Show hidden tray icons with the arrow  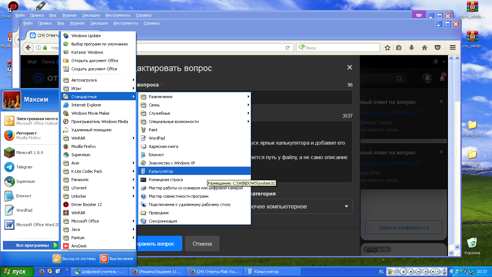[x=452, y=272]
